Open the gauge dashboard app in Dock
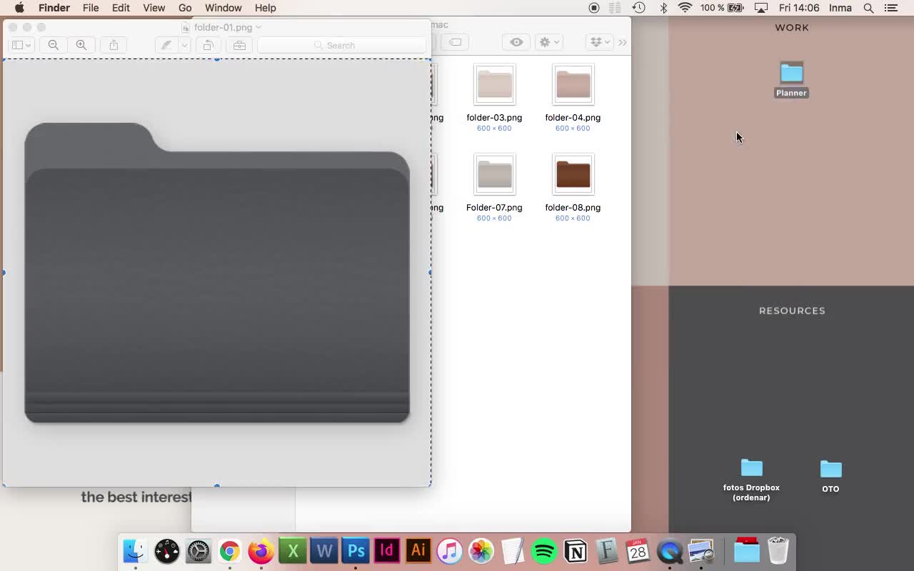The width and height of the screenshot is (914, 571). click(x=167, y=551)
